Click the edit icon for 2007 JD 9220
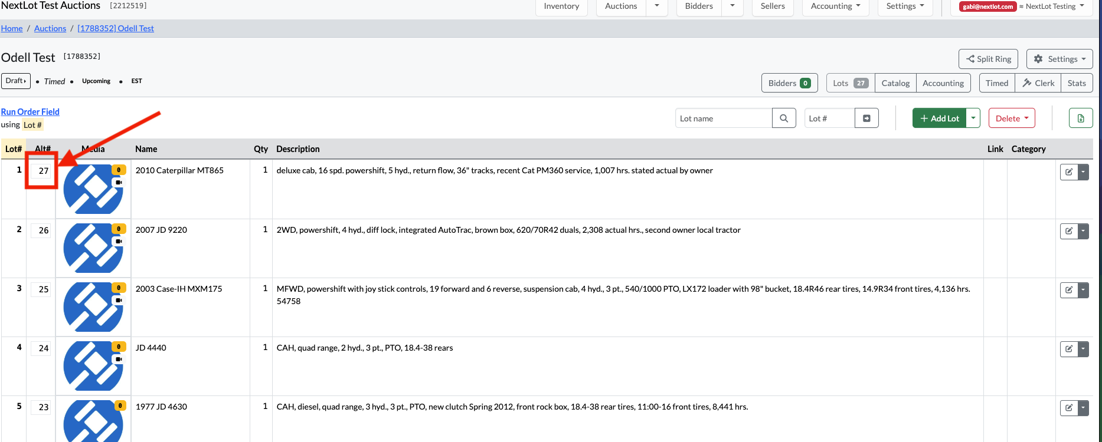 (1069, 231)
